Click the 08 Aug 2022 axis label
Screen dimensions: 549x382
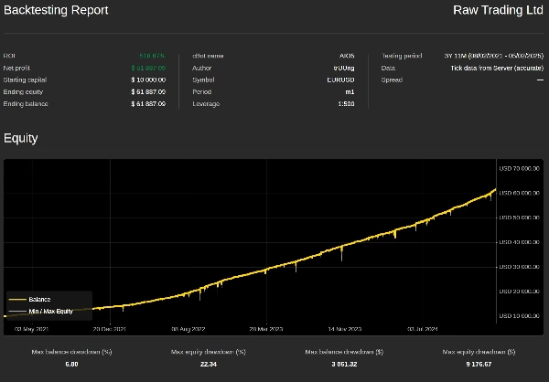tap(188, 328)
